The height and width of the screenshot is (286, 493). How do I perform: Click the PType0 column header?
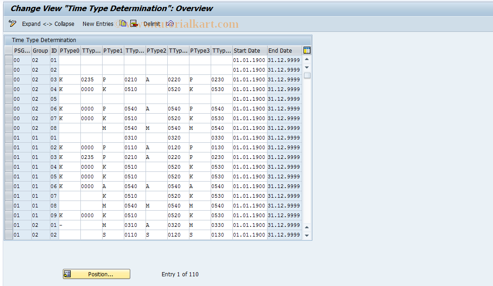pos(69,50)
